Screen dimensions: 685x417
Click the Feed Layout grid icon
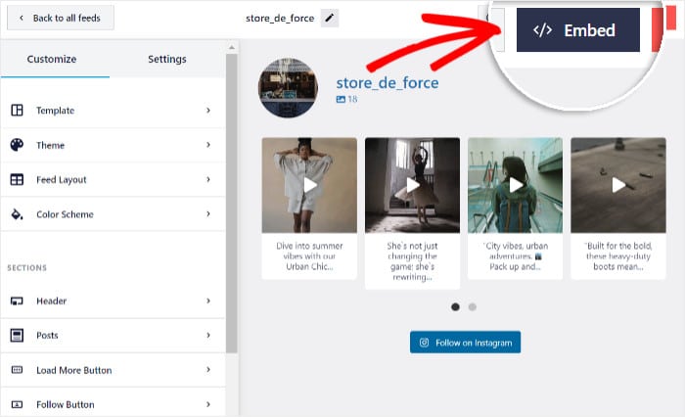(17, 180)
